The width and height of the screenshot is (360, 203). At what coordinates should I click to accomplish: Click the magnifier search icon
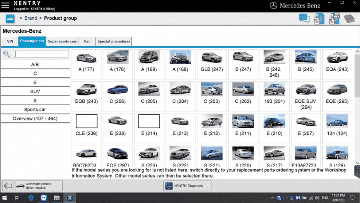(x=7, y=54)
